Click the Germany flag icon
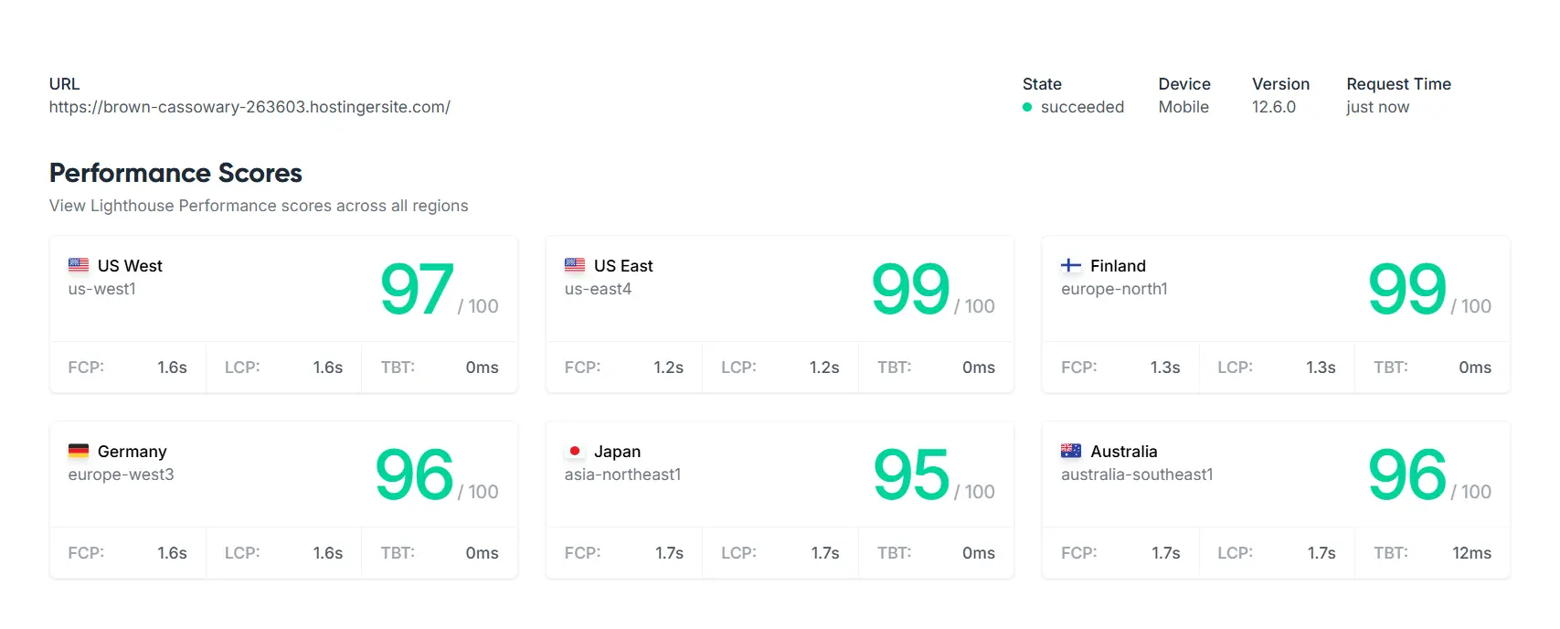Screen dimensions: 1560x629 tap(79, 451)
